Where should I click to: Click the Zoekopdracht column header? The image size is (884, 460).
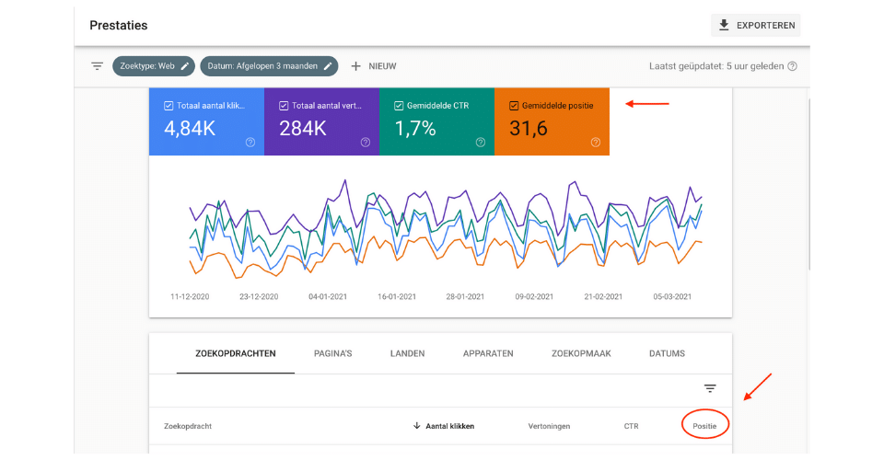click(188, 426)
